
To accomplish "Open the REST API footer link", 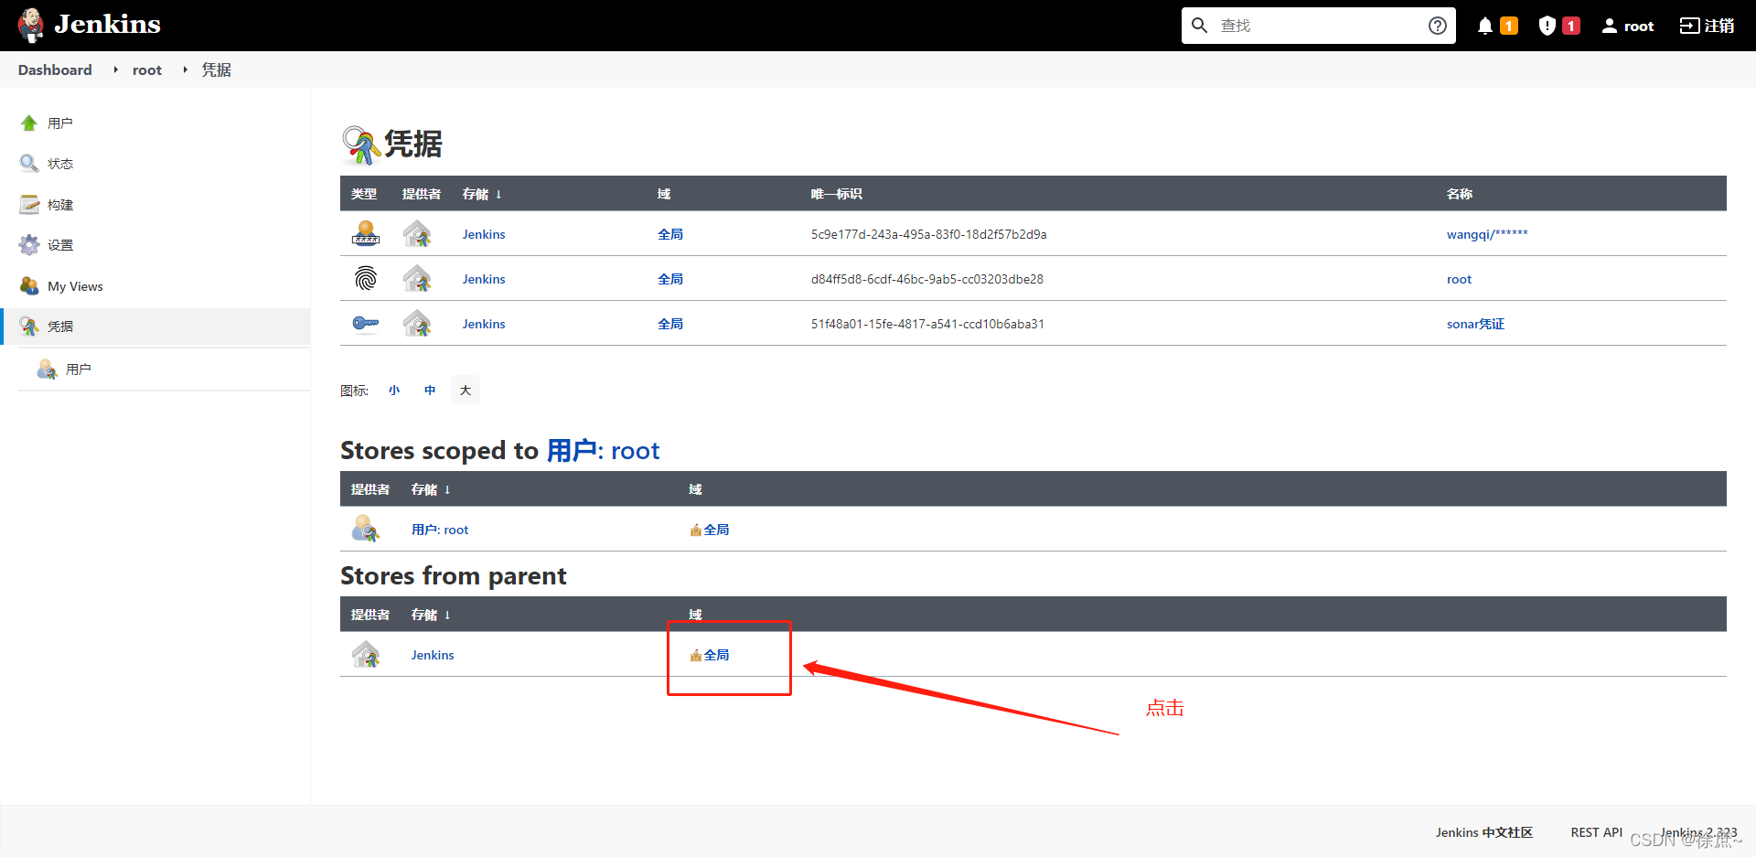I will (1597, 832).
